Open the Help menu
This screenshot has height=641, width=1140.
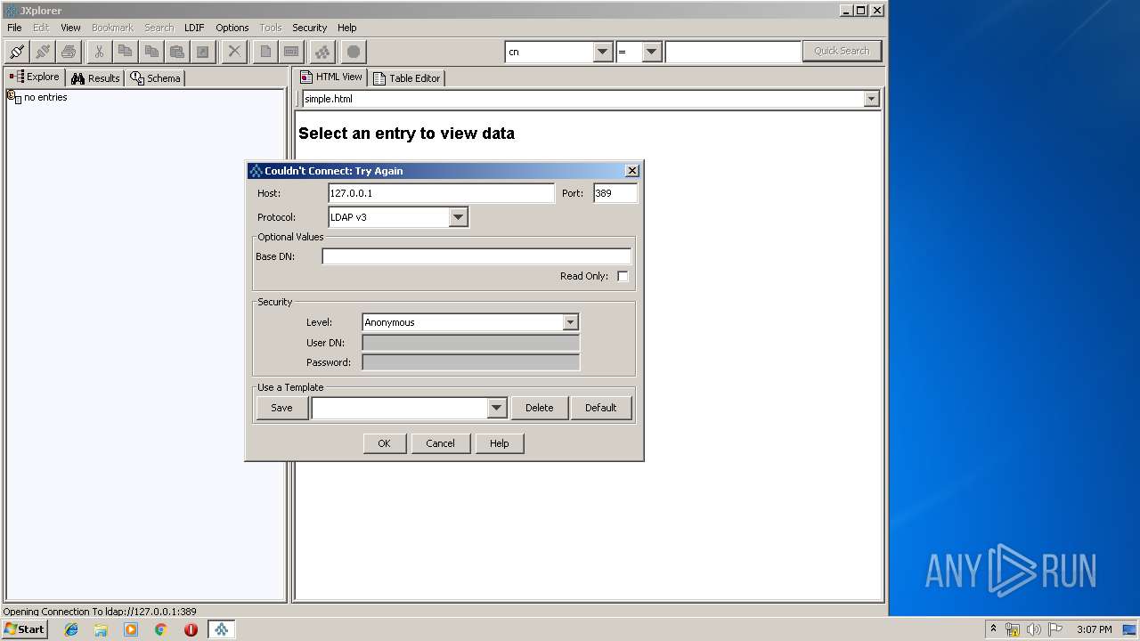click(x=347, y=28)
